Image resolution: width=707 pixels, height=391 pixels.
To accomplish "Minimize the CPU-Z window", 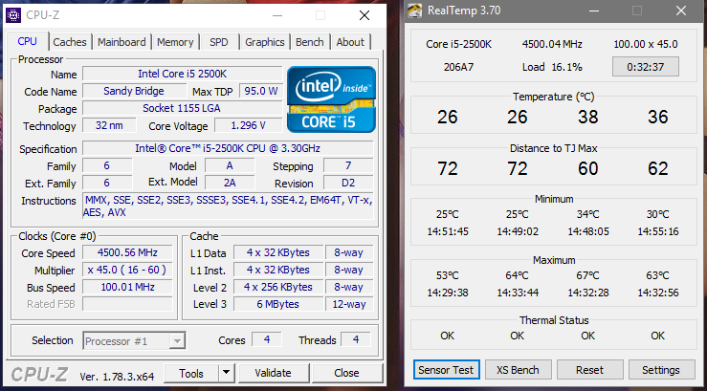I will point(278,15).
